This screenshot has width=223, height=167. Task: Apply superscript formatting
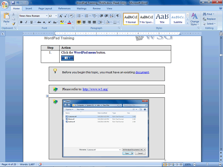(49, 22)
